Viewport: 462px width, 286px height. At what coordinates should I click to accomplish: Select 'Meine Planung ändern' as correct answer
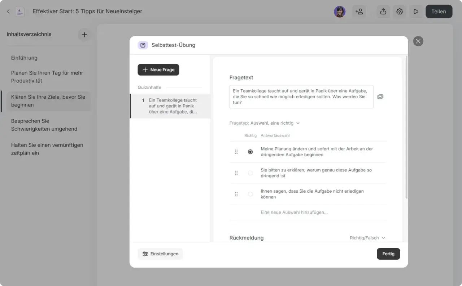click(x=250, y=152)
